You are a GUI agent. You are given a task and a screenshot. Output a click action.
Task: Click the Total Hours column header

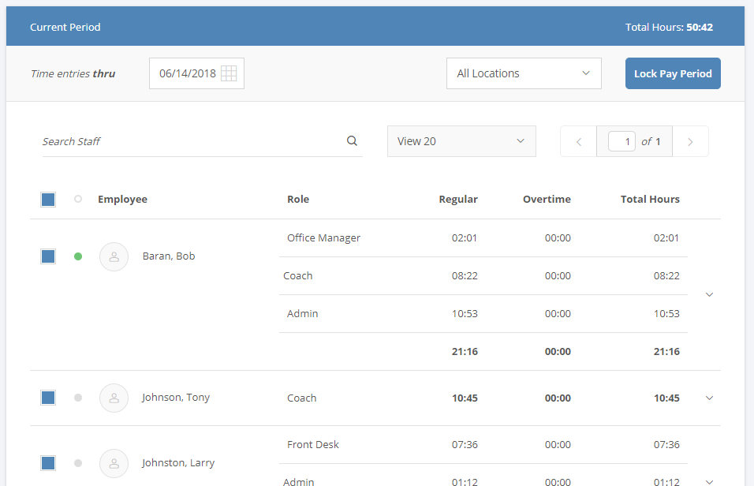click(650, 199)
